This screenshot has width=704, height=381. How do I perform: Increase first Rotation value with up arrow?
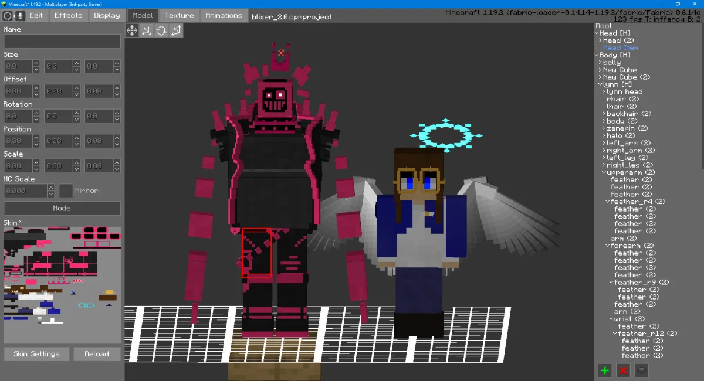point(36,113)
